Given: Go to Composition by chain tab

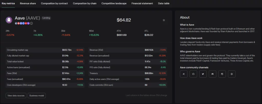Looking at the screenshot, I should [x=84, y=4].
